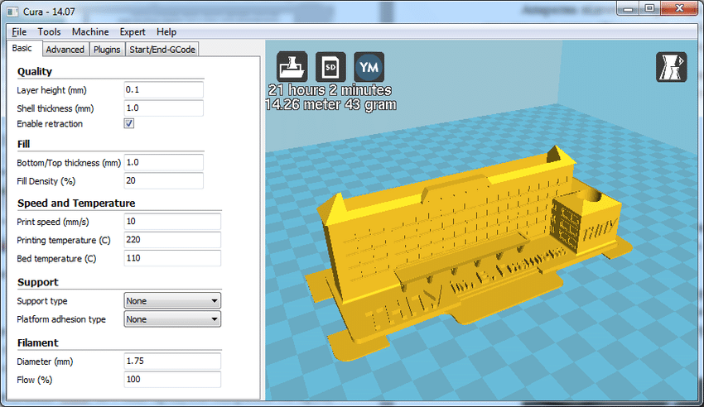
Task: Open the Help menu
Action: click(166, 31)
